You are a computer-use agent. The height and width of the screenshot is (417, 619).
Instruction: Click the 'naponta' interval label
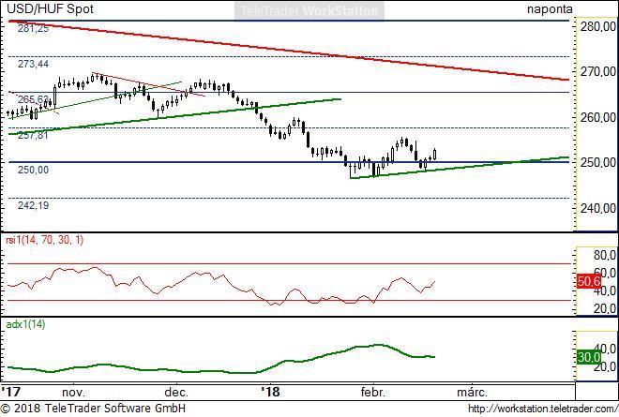(550, 9)
